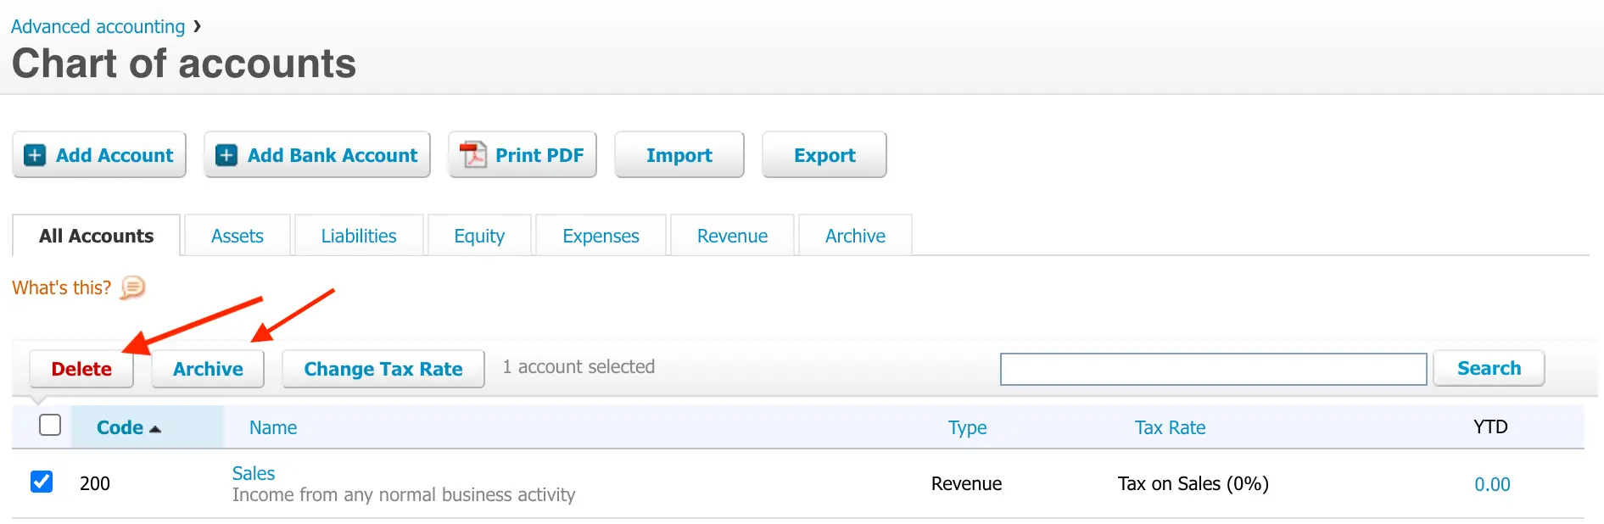
Task: Show the Expenses tab
Action: click(601, 236)
